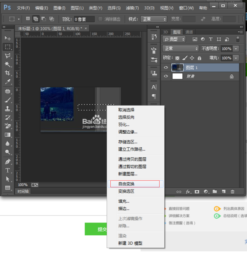Open the layer style fx menu

click(x=188, y=192)
